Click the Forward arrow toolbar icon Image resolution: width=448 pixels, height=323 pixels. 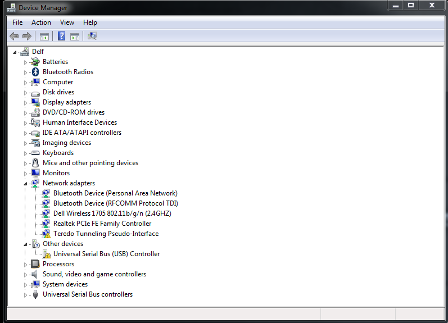click(27, 37)
